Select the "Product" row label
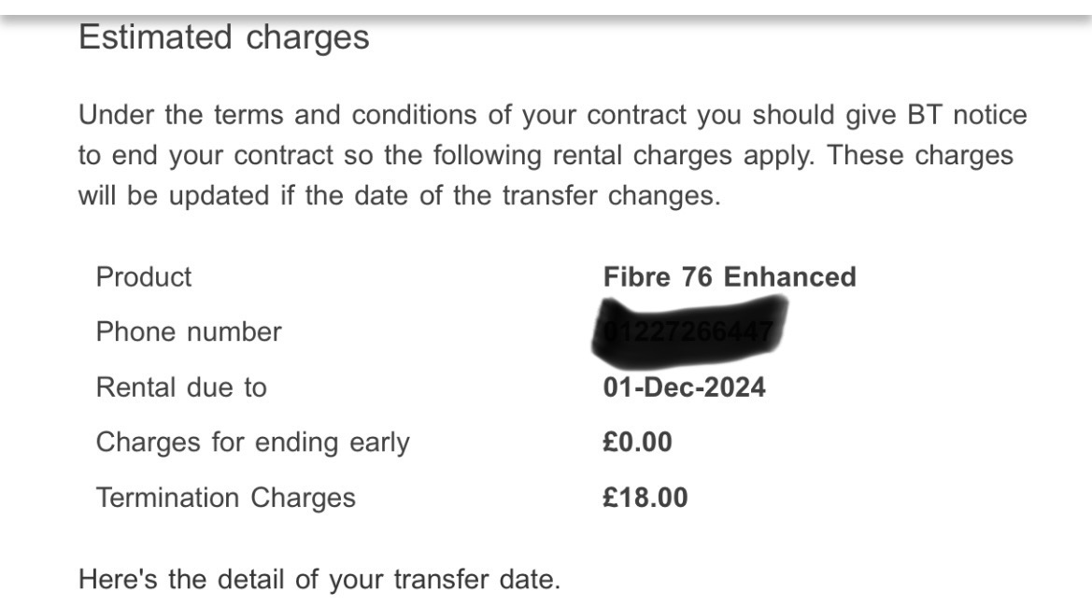 [x=144, y=277]
